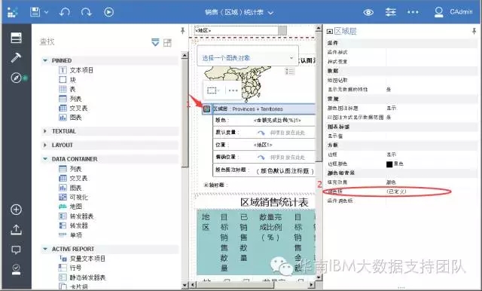Select 图表 under DATA CONTAINER
482x291 pixels.
click(70, 188)
